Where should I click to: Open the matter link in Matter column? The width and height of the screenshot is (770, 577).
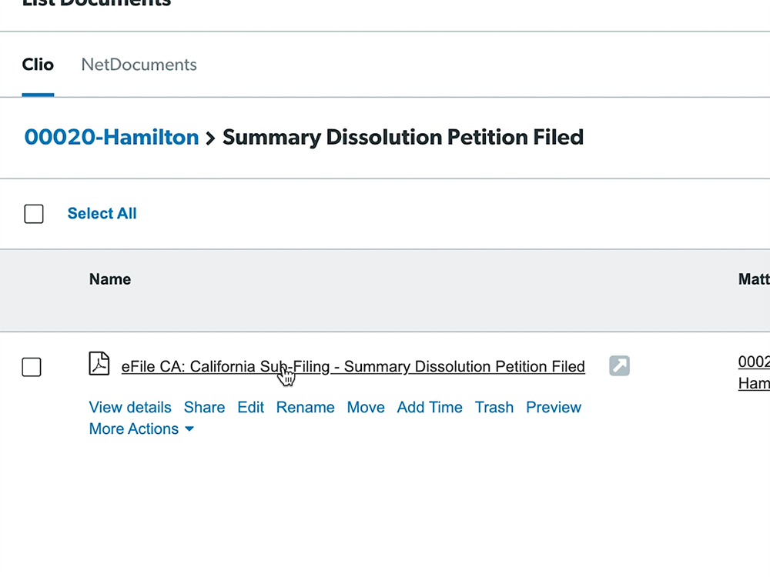point(755,372)
